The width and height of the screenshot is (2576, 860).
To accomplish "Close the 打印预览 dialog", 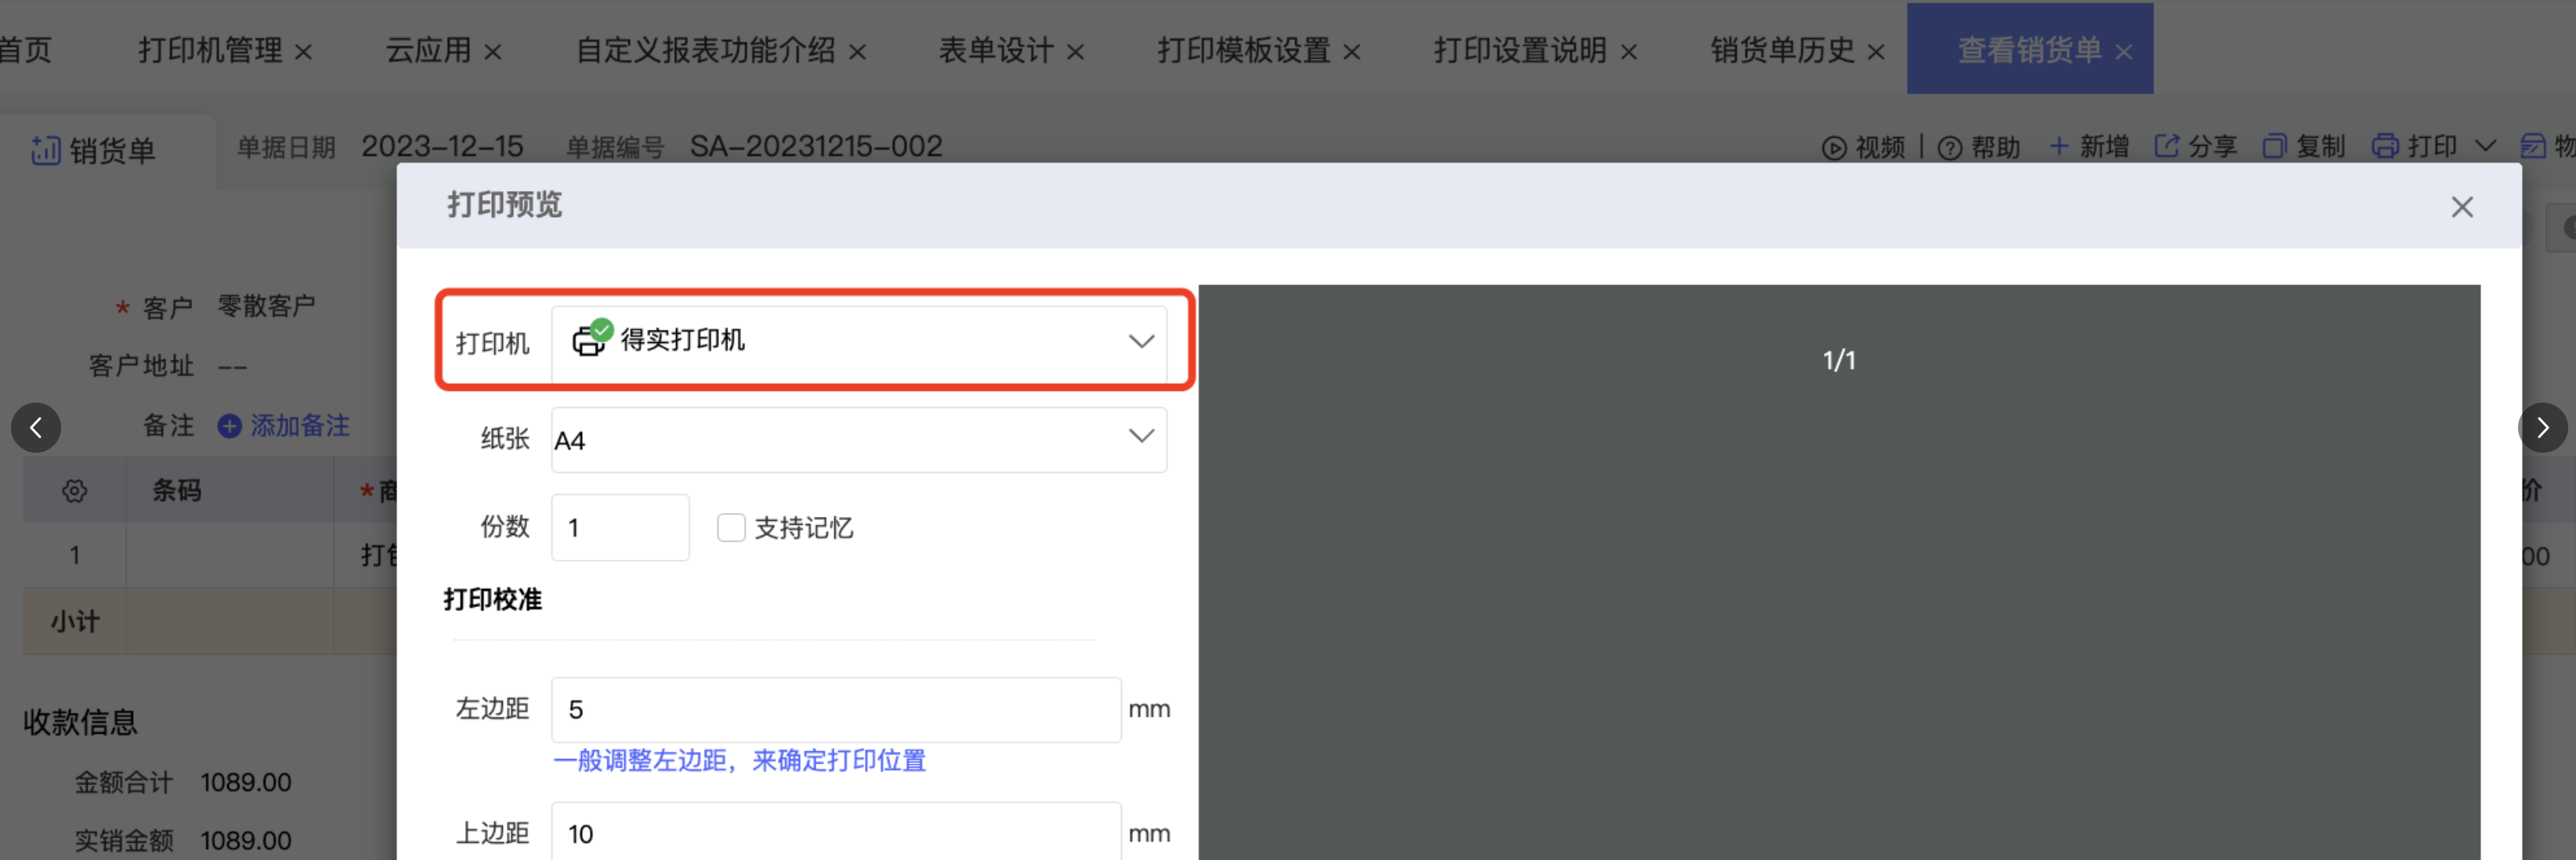I will 2462,207.
